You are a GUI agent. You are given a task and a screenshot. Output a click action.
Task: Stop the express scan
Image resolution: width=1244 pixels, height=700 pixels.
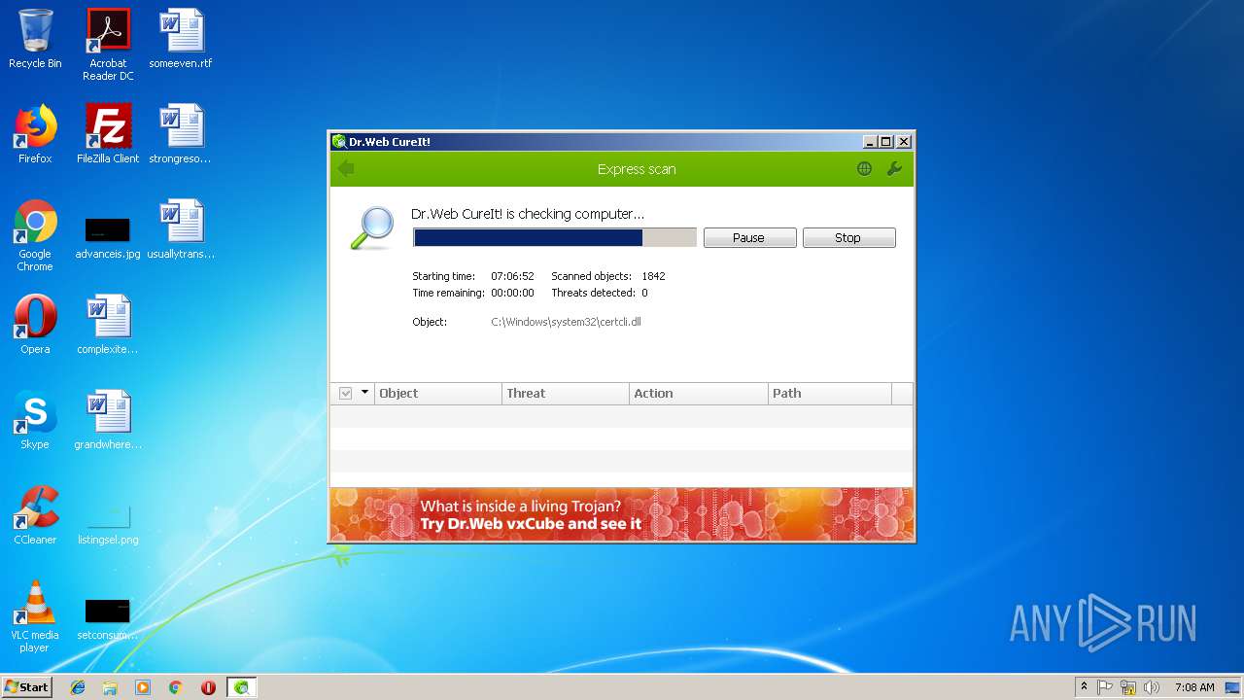pyautogui.click(x=848, y=238)
